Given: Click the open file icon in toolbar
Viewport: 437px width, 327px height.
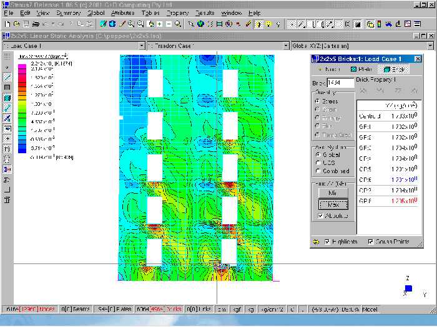Looking at the screenshot, I should coord(16,24).
